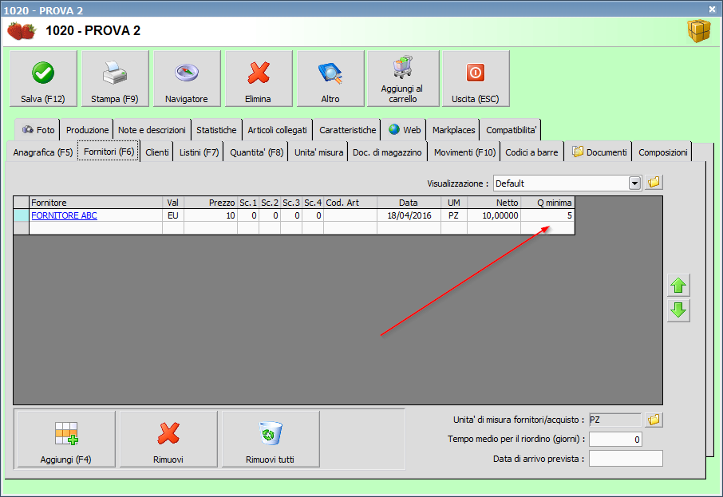Open folder icon beside Unita' di misura field
The height and width of the screenshot is (497, 723).
654,420
